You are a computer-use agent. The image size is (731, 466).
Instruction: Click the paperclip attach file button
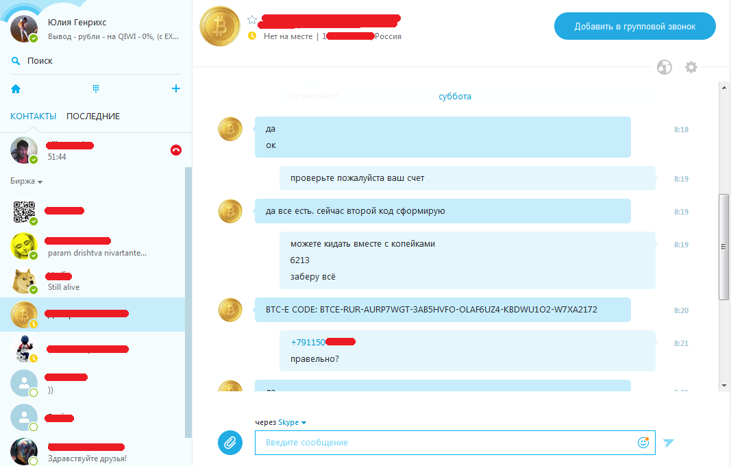click(x=230, y=442)
